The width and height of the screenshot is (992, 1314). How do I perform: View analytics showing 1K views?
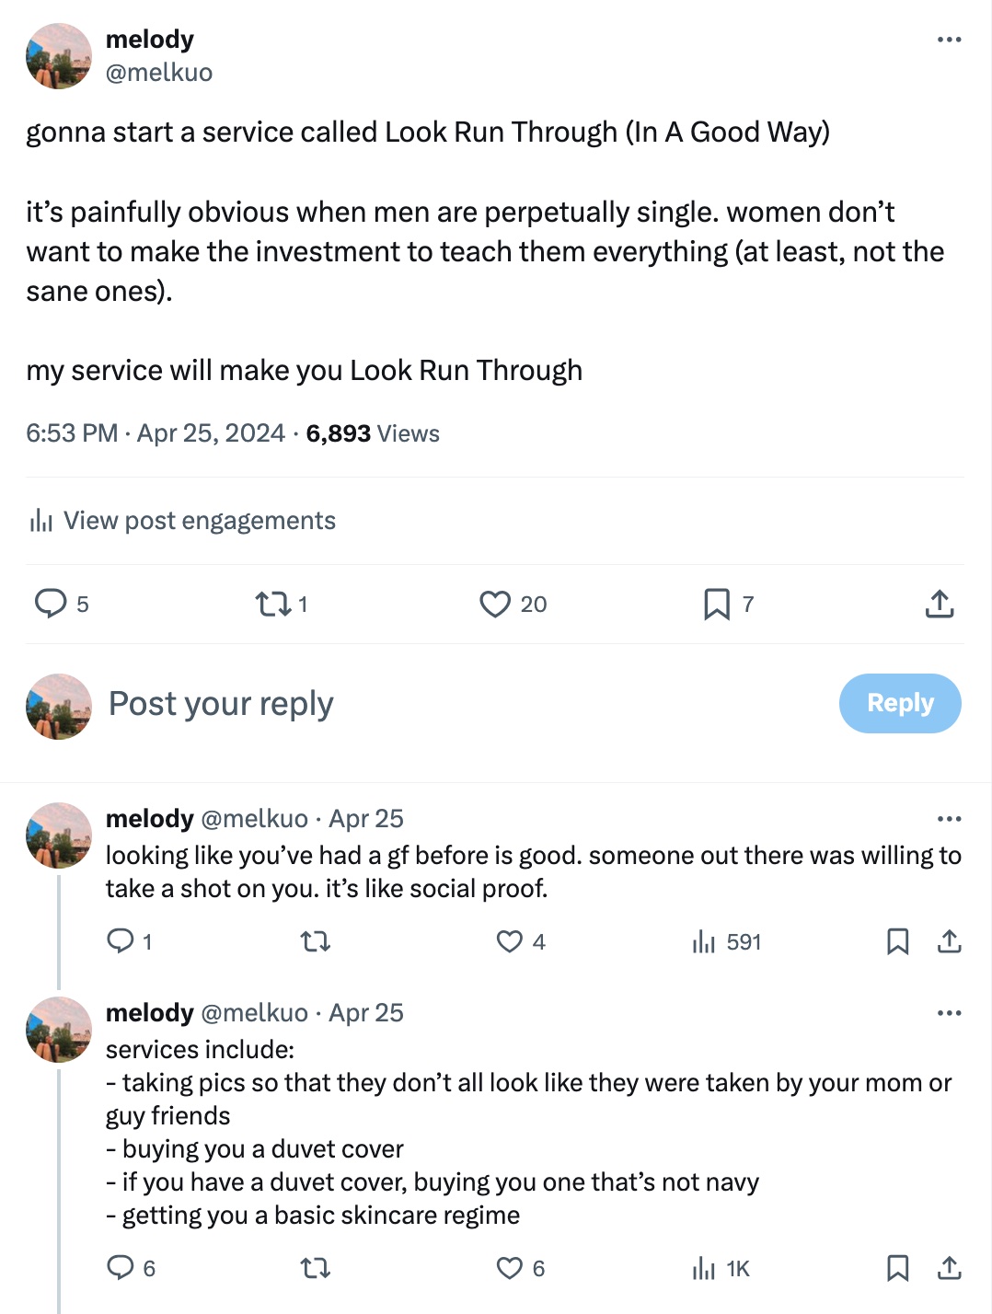click(721, 1268)
